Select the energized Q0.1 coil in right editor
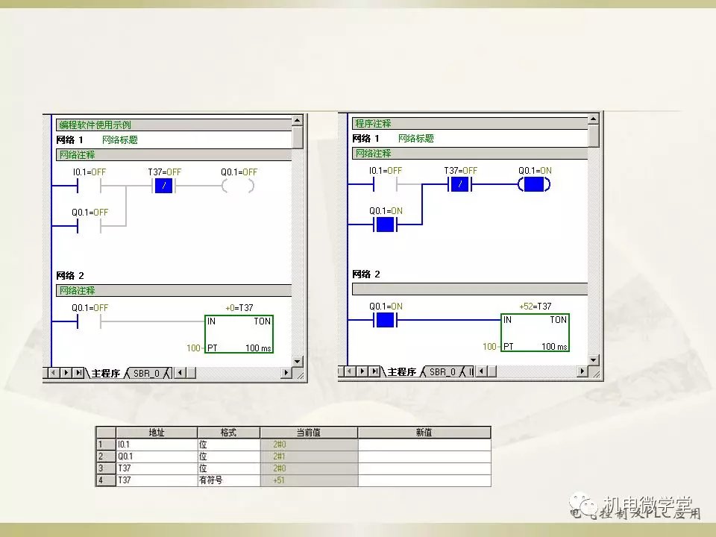 click(x=534, y=184)
